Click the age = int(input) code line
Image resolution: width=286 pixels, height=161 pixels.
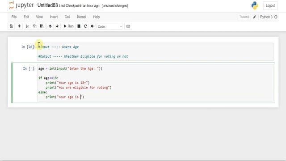click(70, 68)
